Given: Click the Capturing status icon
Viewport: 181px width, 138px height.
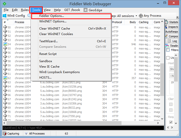Looking at the screenshot, I should (x=4, y=134).
